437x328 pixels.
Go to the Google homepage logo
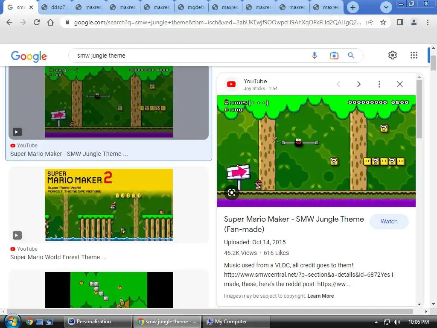pos(29,56)
